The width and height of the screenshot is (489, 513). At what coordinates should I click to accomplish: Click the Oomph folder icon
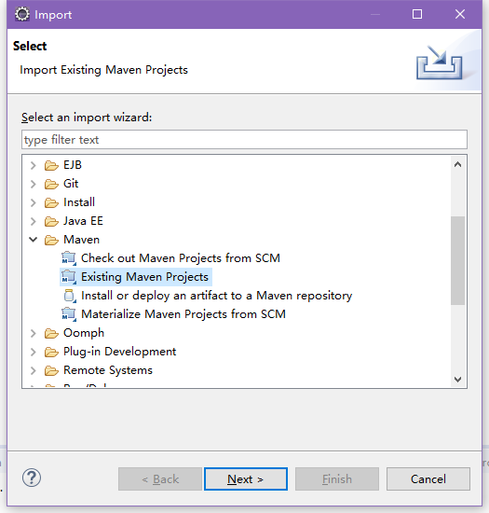point(51,333)
